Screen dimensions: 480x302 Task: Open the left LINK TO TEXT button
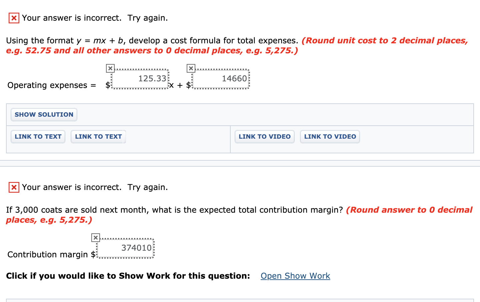(38, 137)
